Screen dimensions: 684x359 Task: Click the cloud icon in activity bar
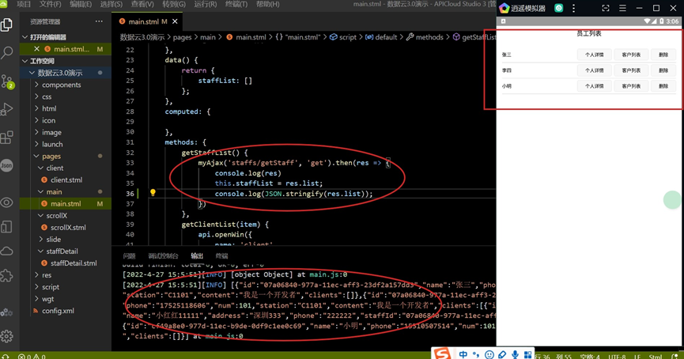tap(6, 251)
